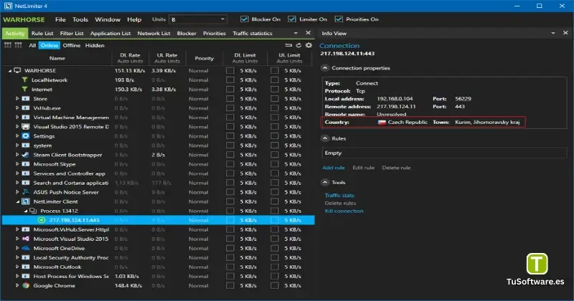Viewport: 574px width, 301px height.
Task: Sort by the DL Rate column header
Action: [130, 58]
